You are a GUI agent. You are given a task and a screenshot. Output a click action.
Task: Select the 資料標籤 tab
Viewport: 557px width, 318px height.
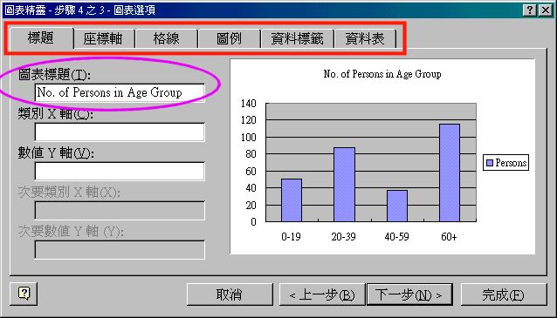[x=297, y=38]
